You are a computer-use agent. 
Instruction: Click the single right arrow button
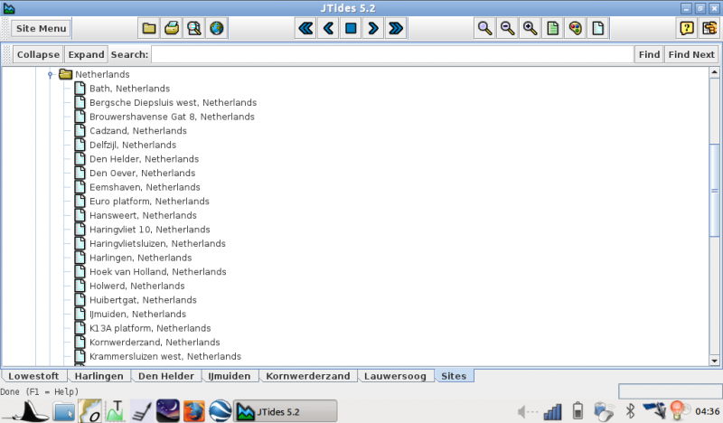[x=373, y=29]
